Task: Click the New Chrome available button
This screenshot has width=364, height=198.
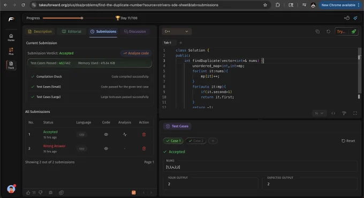Action: [340, 5]
